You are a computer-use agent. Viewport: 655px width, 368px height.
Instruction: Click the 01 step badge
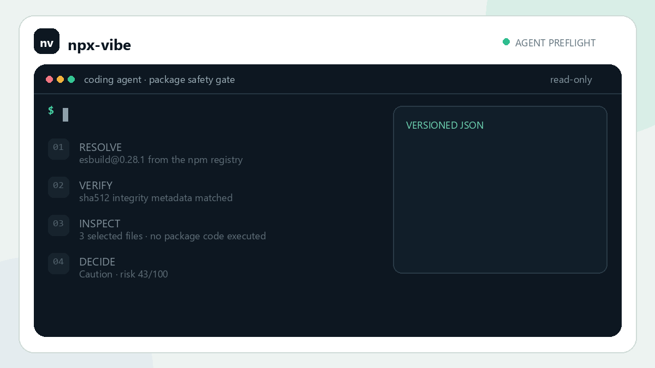coord(58,149)
